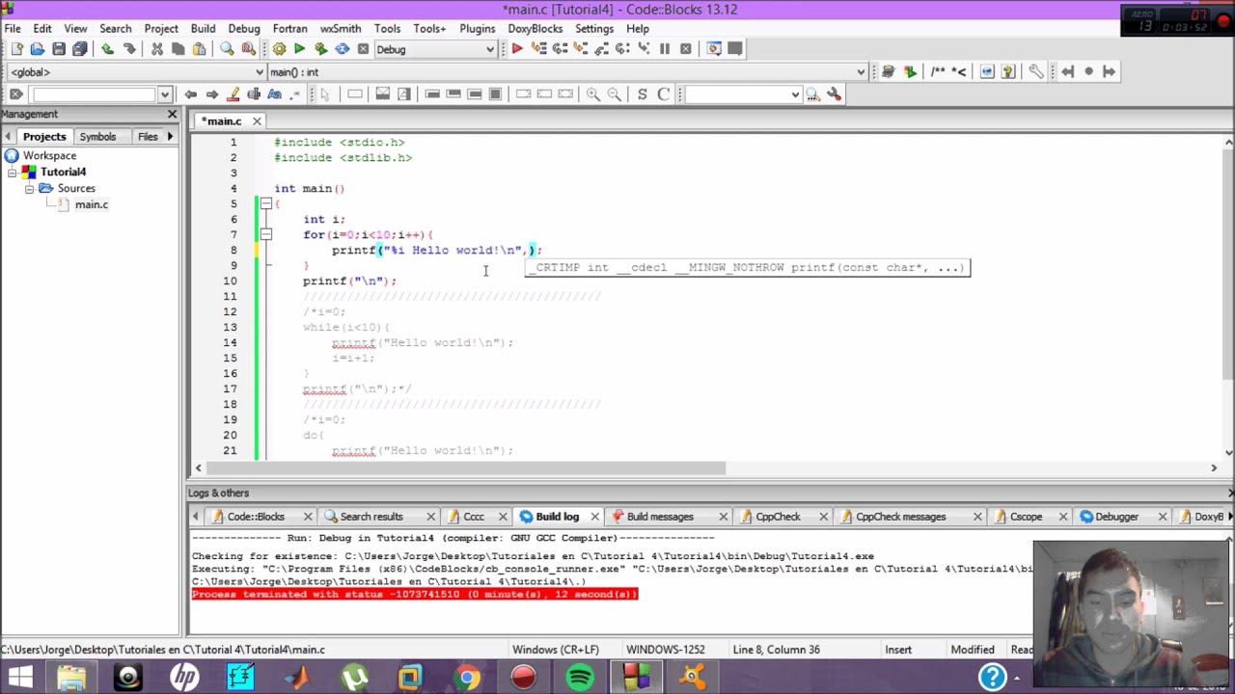Close the main.c editor tab
1235x694 pixels.
pyautogui.click(x=257, y=121)
